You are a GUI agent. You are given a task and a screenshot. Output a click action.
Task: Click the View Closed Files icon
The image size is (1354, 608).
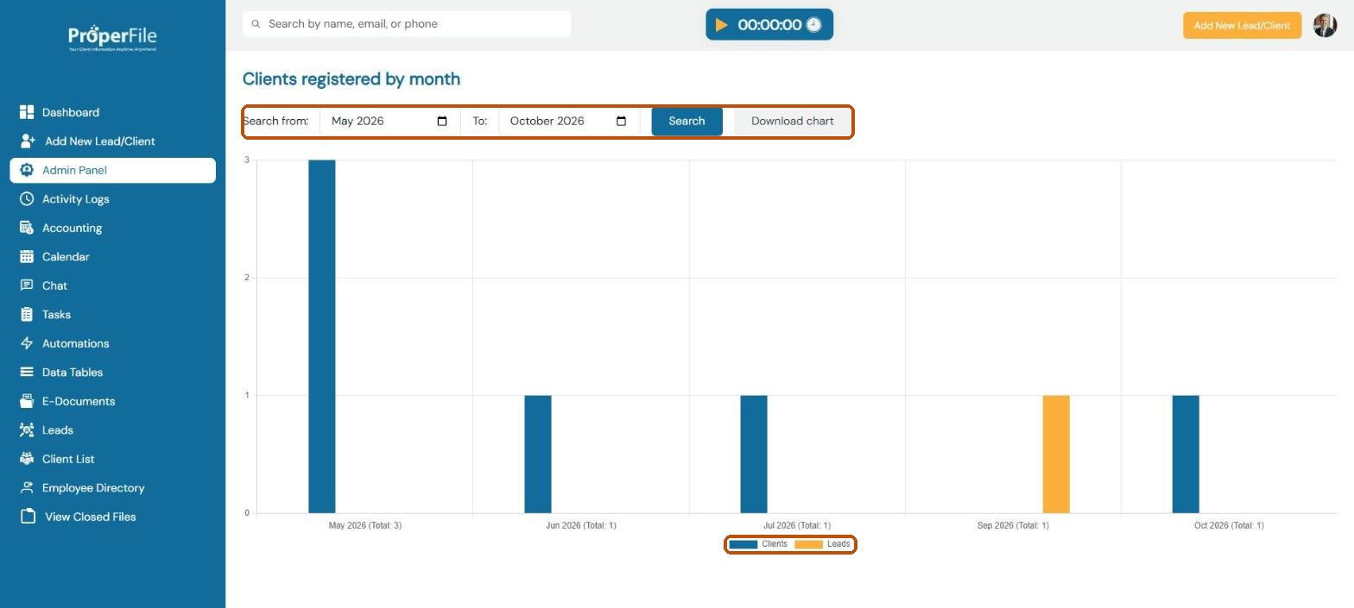click(x=28, y=517)
